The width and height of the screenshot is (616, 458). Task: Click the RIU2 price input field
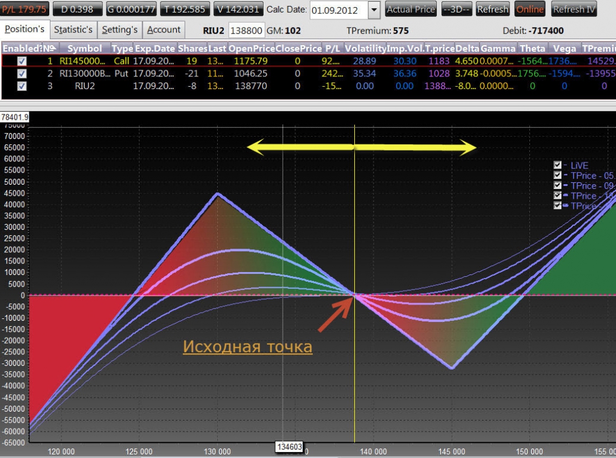pyautogui.click(x=247, y=30)
